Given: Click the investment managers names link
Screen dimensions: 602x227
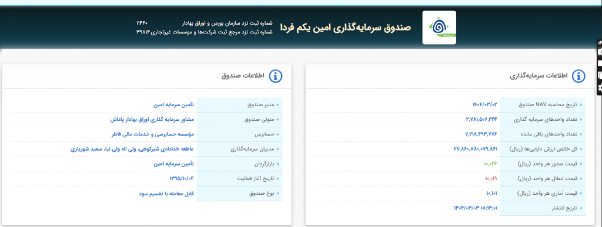Looking at the screenshot, I should coord(132,150).
